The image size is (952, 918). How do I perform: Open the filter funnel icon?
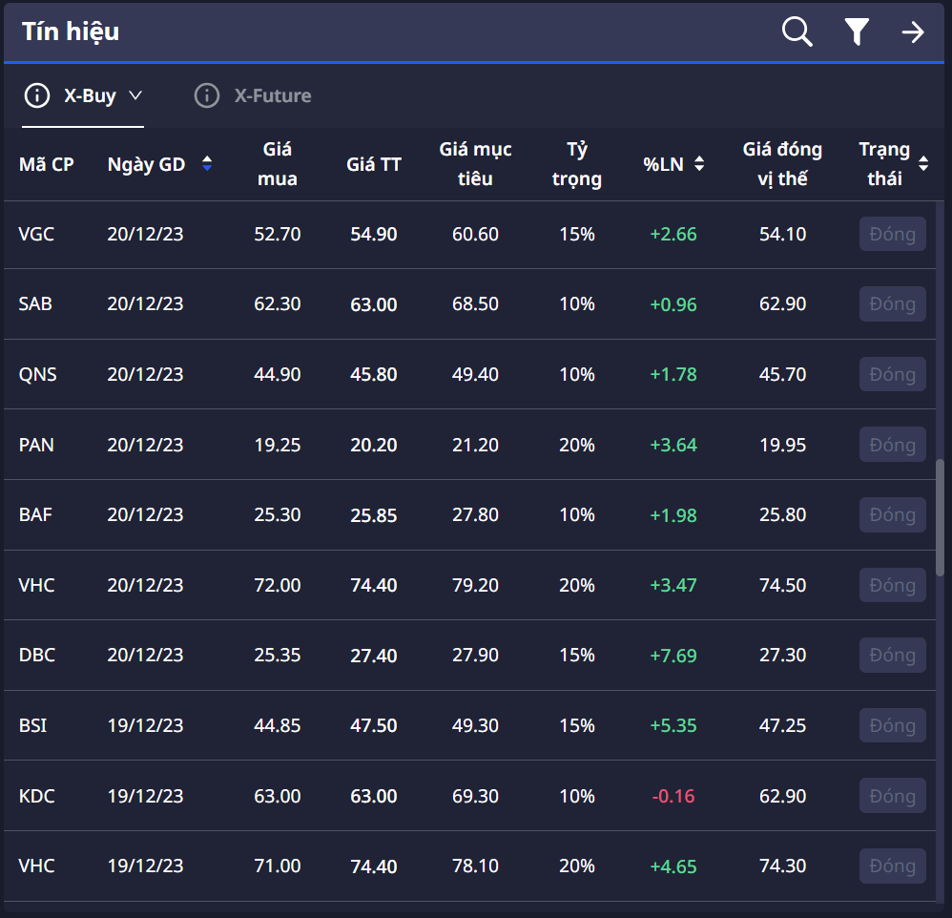[857, 32]
